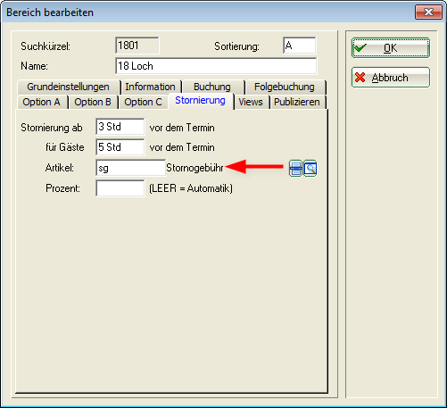Click the Artikel field containing sg
447x408 pixels.
tap(130, 168)
